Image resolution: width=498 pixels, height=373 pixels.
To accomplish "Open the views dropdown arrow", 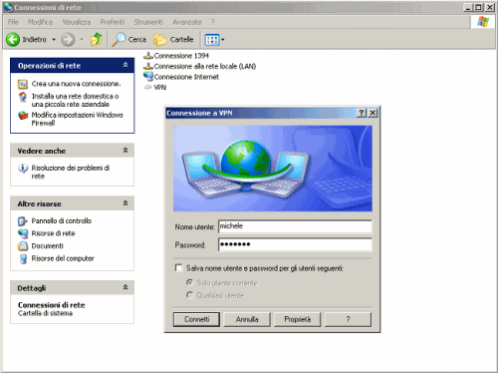I will tap(223, 40).
